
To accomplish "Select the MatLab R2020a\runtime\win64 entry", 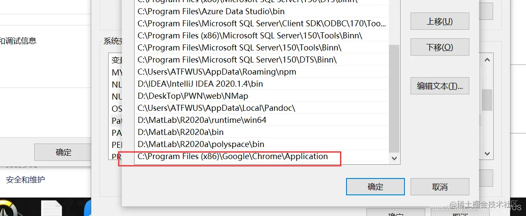I will [x=262, y=120].
